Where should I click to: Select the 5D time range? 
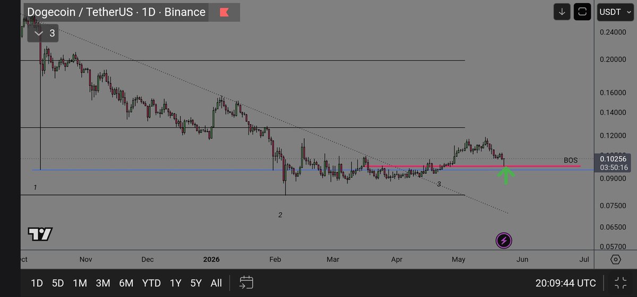point(58,283)
